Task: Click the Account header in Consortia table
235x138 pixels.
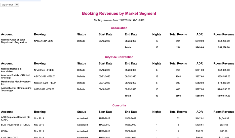Action: tap(7, 112)
